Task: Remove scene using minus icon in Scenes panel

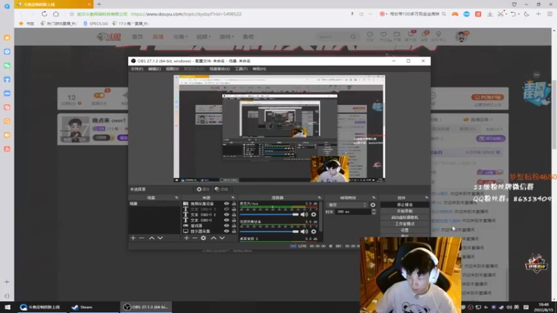Action: point(141,238)
